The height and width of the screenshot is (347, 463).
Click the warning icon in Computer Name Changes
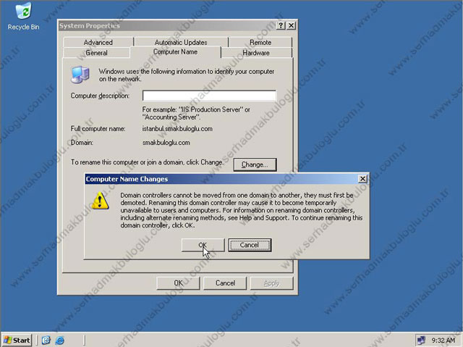(100, 201)
